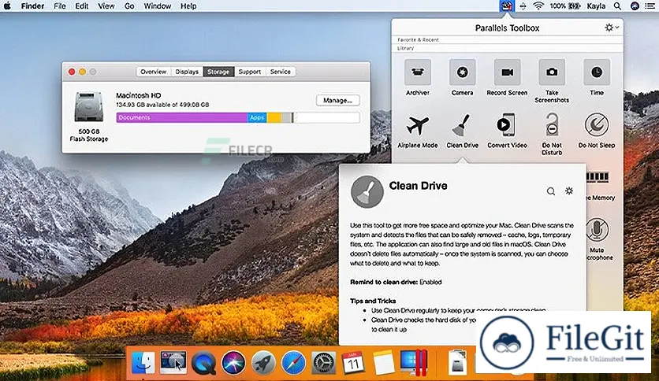Open the Clean Drive settings gear
Viewport: 659px width, 381px height.
point(569,191)
